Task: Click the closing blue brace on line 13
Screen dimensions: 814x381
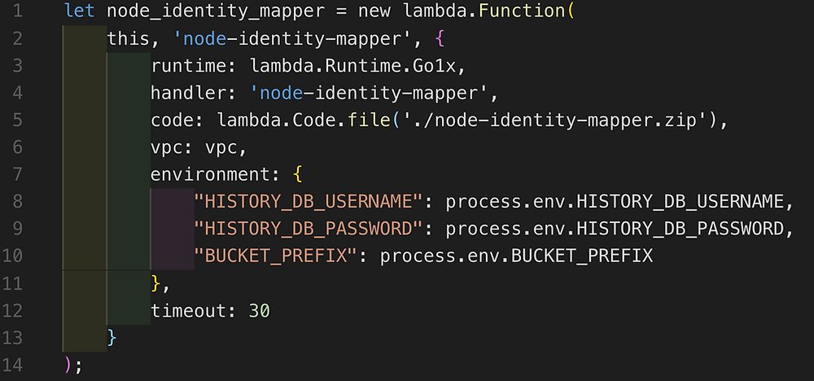Action: [112, 338]
